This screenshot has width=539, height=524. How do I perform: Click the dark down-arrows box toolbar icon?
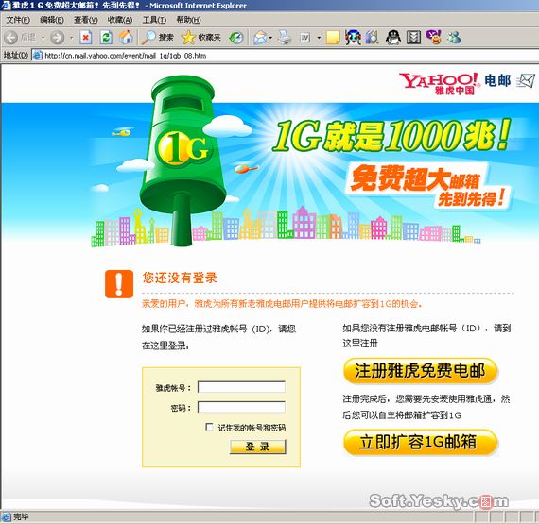[x=413, y=38]
